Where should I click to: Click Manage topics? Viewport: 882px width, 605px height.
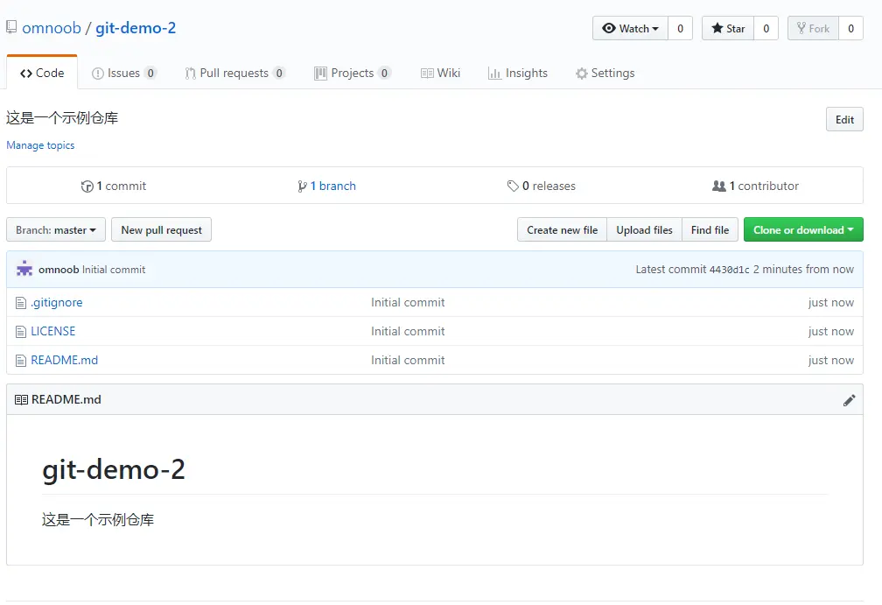(x=40, y=145)
